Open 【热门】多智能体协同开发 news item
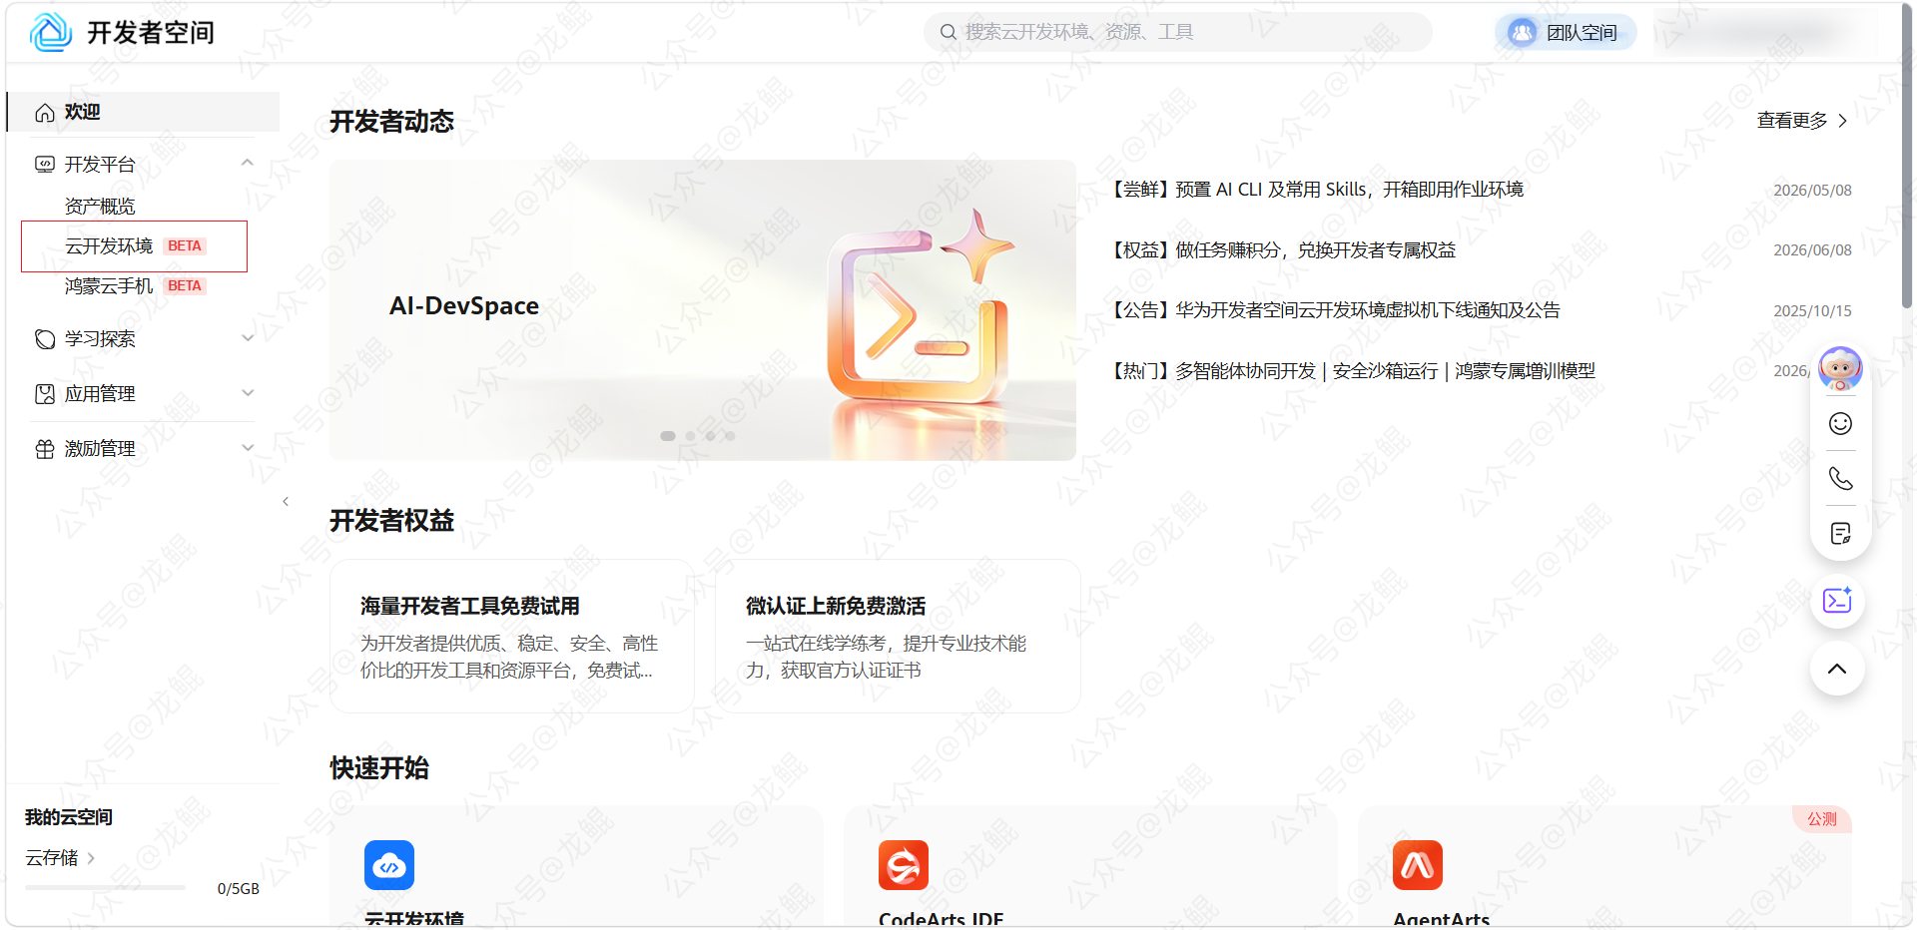Viewport: 1917px width, 930px height. [x=1352, y=371]
